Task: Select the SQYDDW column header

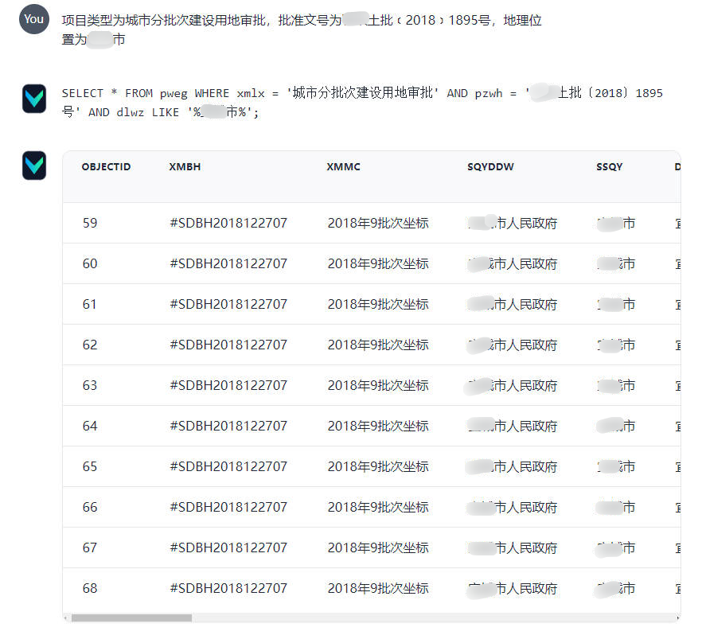Action: point(490,167)
